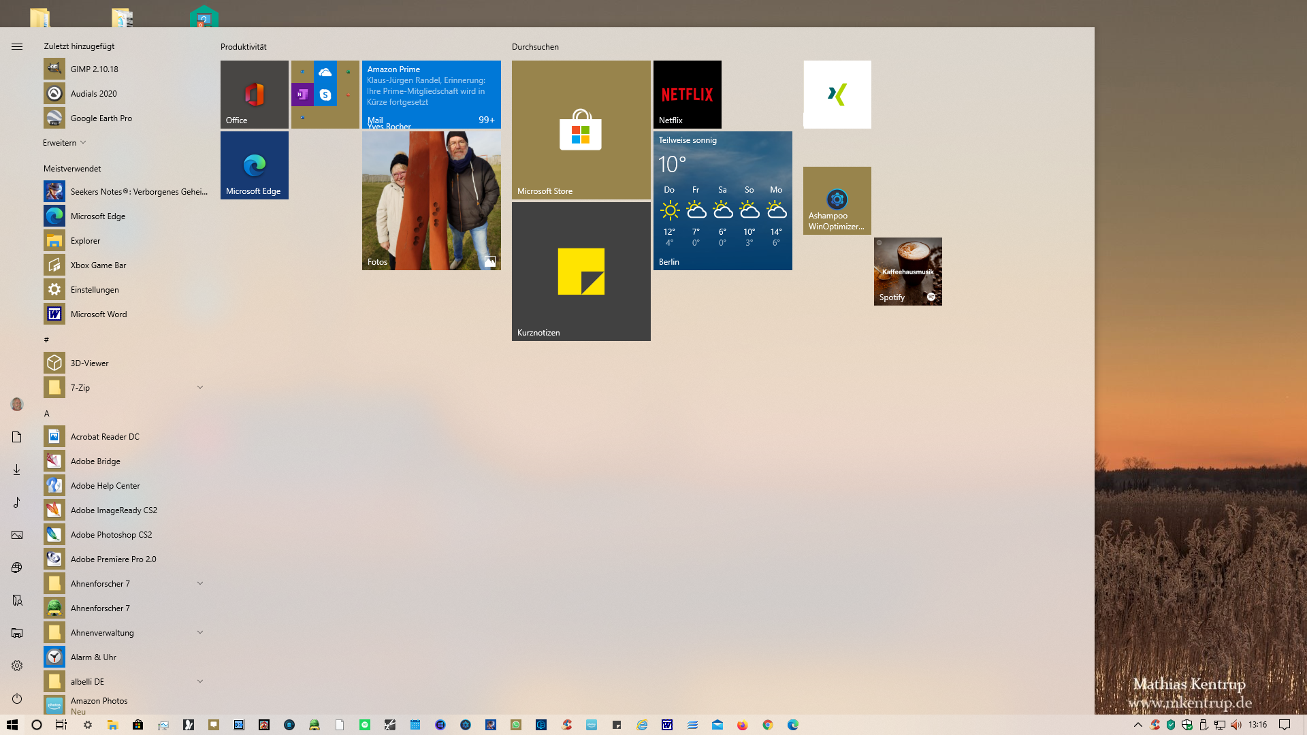Viewport: 1307px width, 735px height.
Task: Open Explorer from the most used list
Action: tap(126, 241)
